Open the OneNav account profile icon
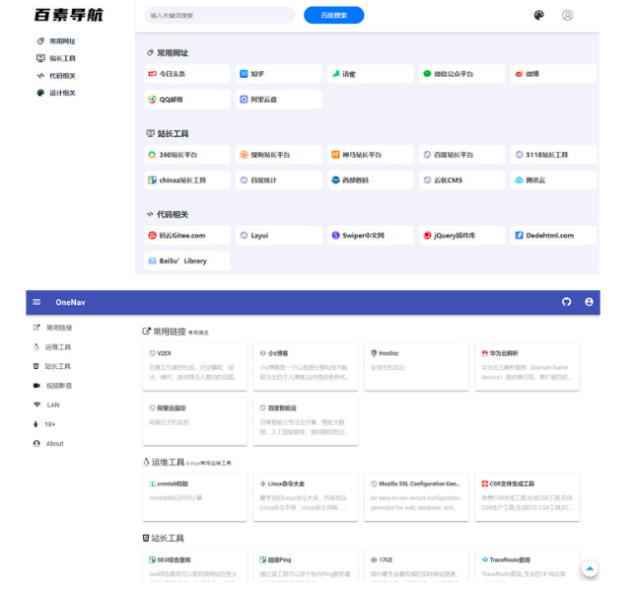The image size is (635, 589). (x=589, y=302)
